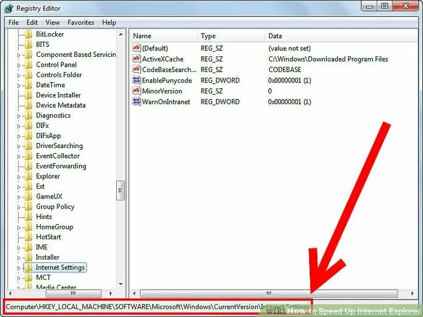423x317 pixels.
Task: Open the Edit menu
Action: [32, 23]
